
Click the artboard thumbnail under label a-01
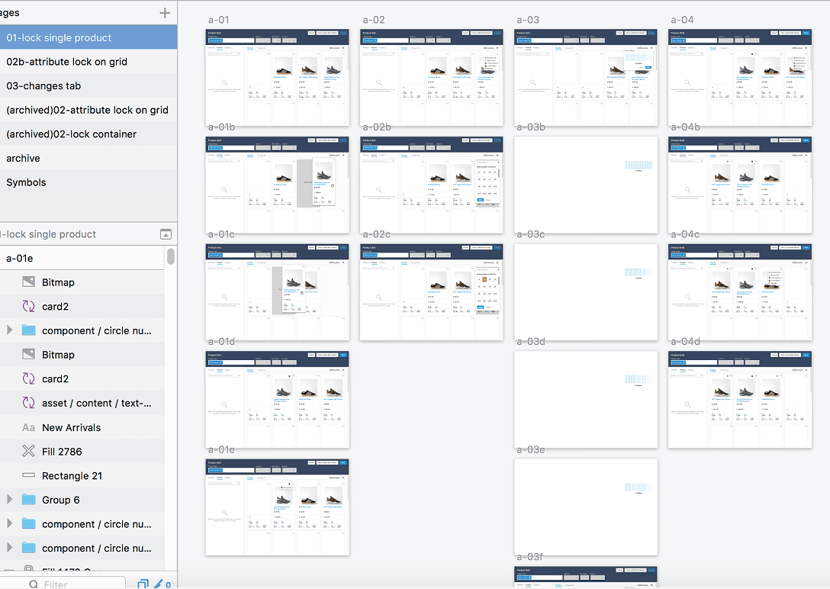(x=278, y=77)
